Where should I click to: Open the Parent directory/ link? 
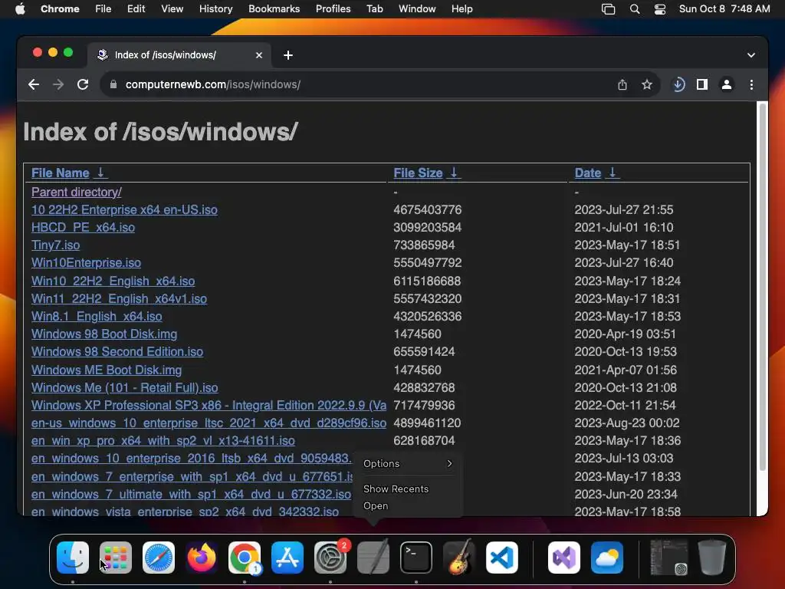click(76, 192)
